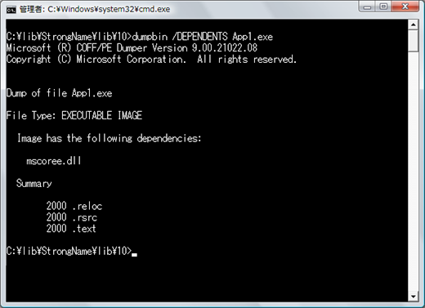
Task: Click 'Image has the following dependencies:'
Action: (x=110, y=138)
